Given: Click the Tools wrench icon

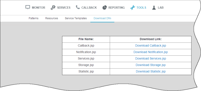Looking at the screenshot, I should (x=133, y=8).
